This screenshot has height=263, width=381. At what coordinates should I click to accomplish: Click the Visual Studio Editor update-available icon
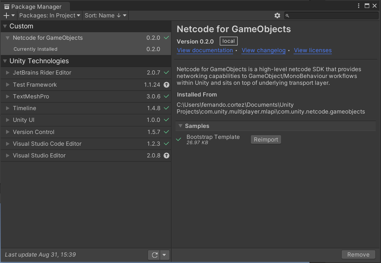(x=166, y=156)
